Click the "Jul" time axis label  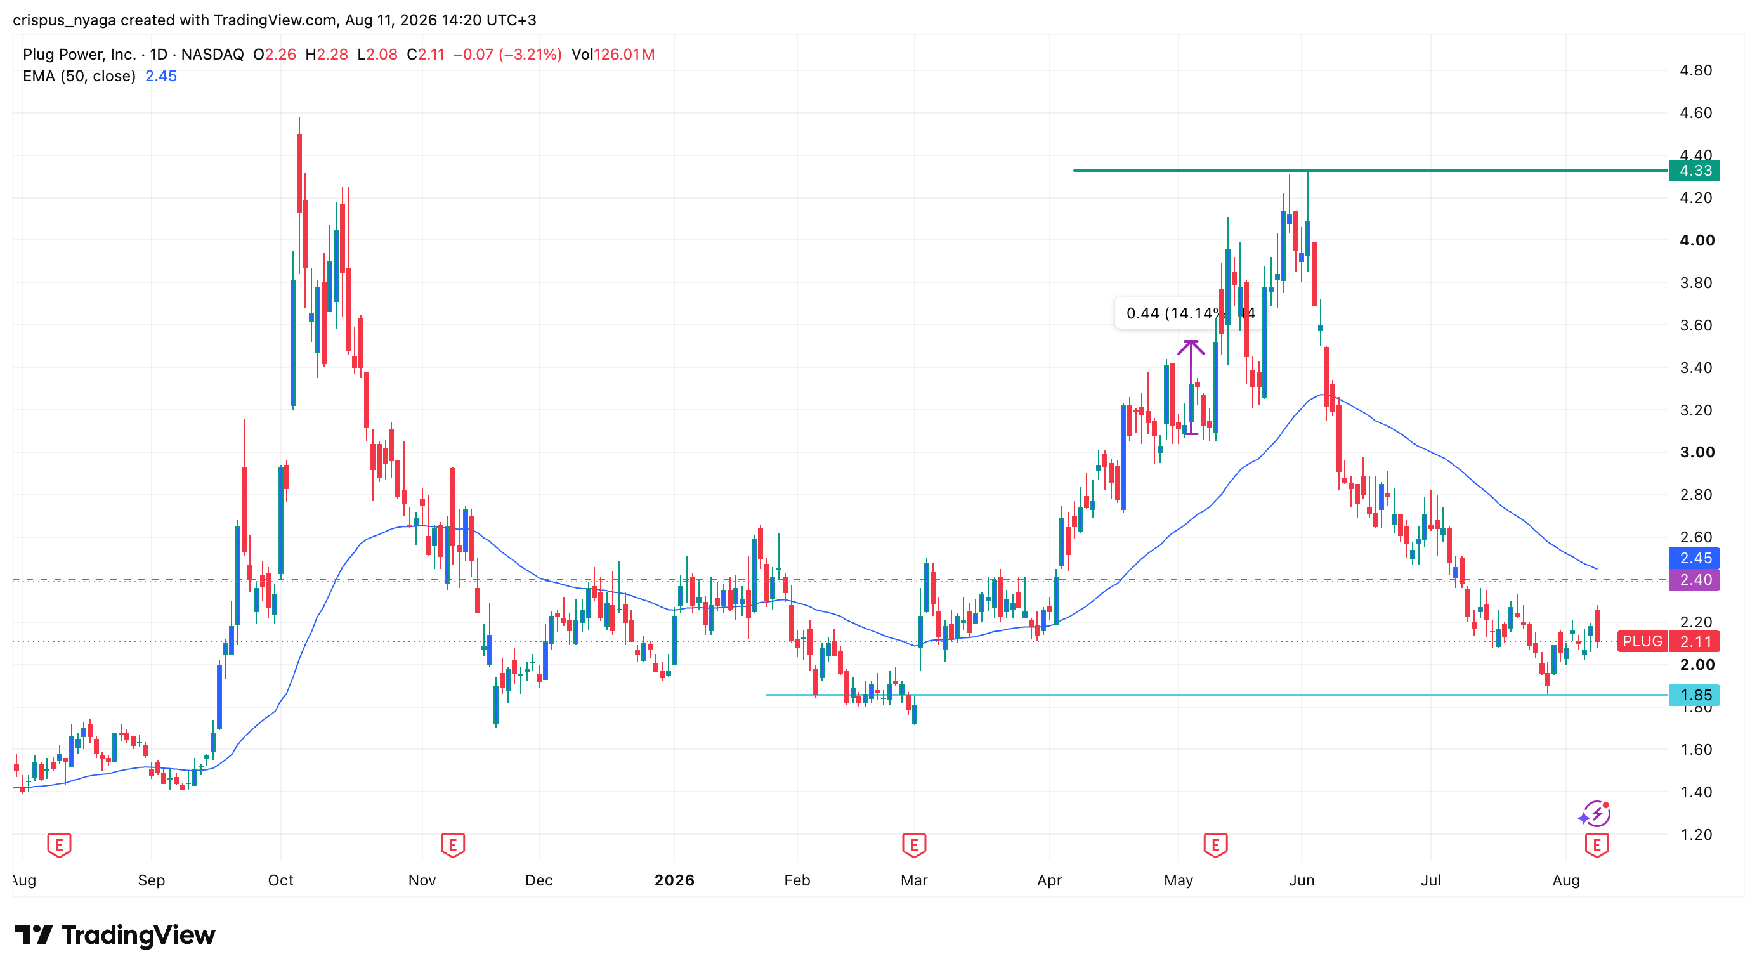(x=1430, y=880)
